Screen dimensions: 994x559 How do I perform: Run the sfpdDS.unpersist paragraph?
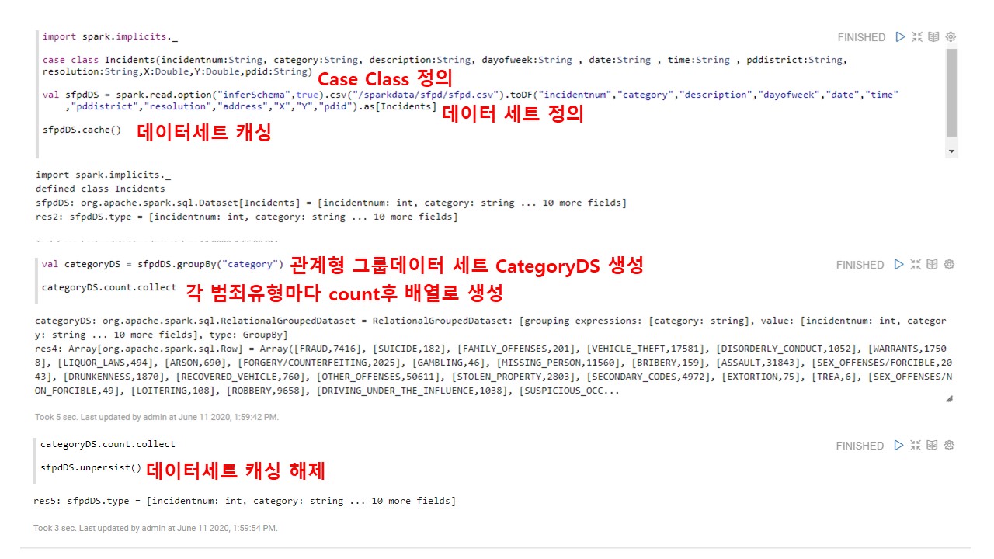[899, 445]
